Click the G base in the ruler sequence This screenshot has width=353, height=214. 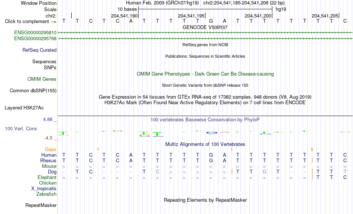211,21
